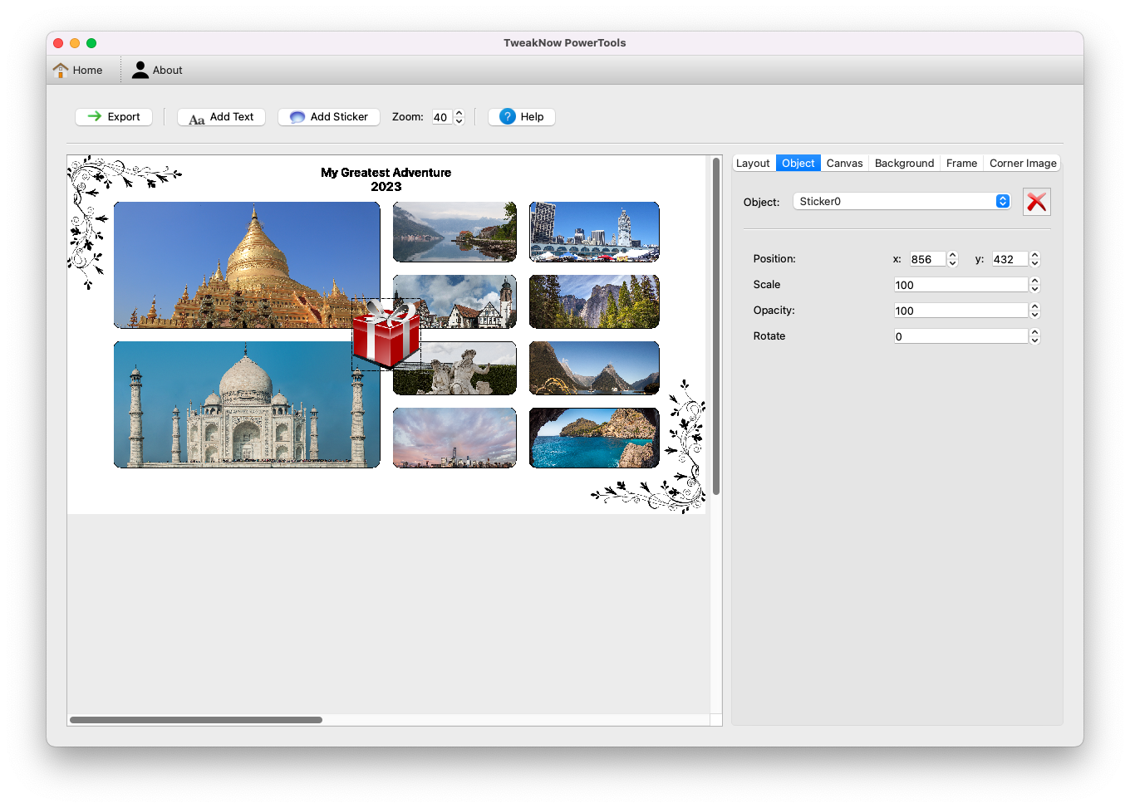Viewport: 1130px width, 808px height.
Task: Select the Taj Mahal photo
Action: [247, 404]
